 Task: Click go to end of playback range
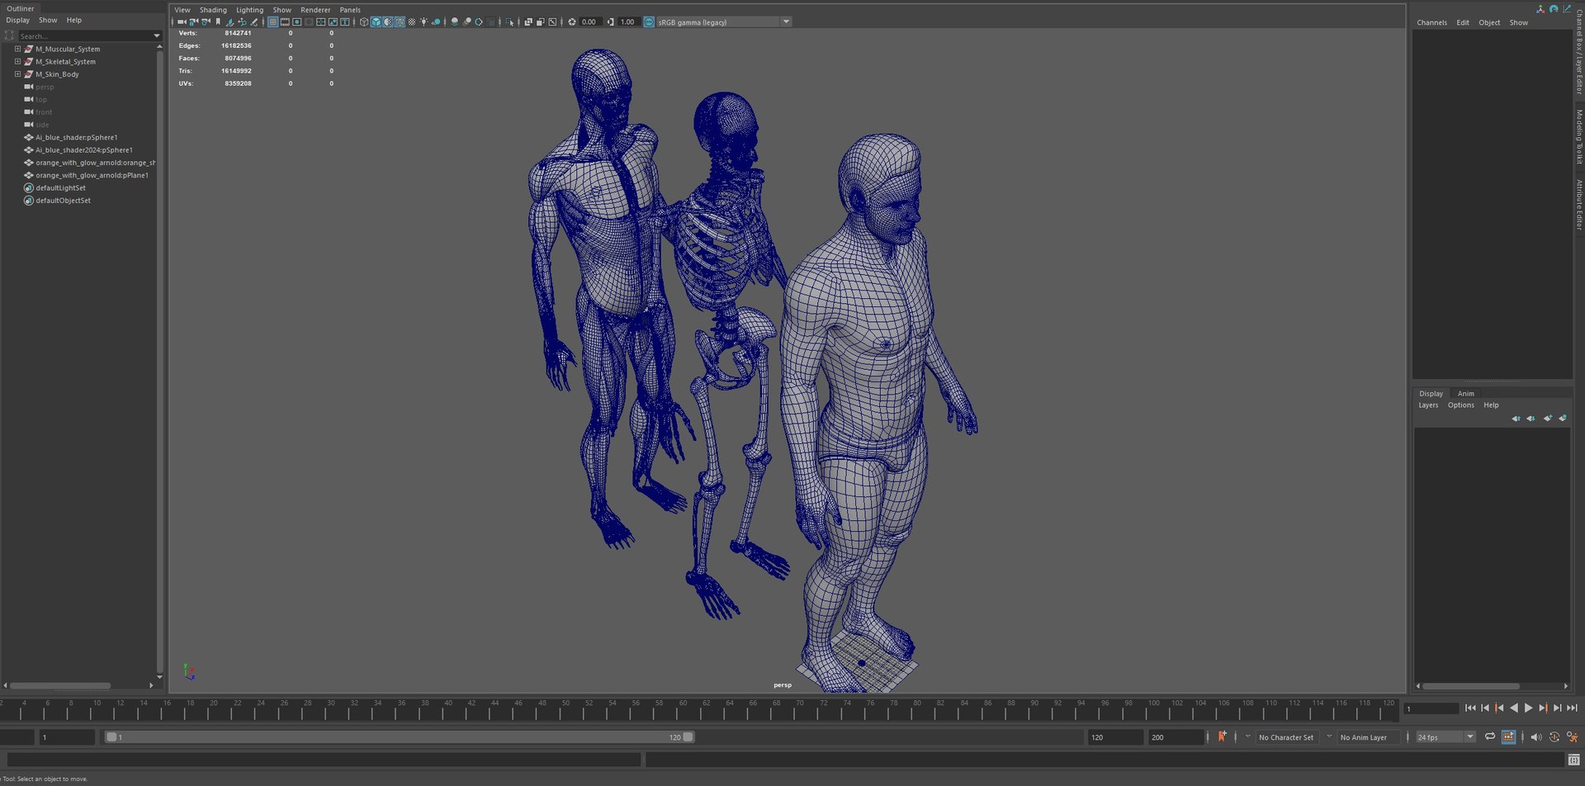[x=1573, y=708]
